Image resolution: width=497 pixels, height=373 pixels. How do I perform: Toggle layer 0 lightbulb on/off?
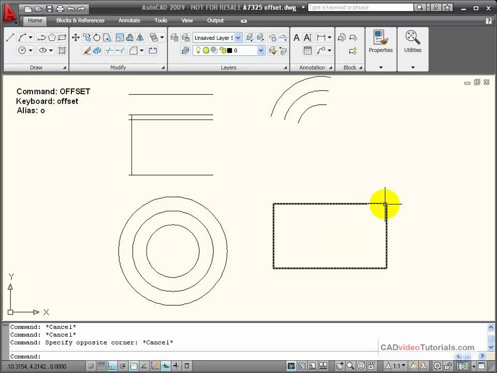(198, 50)
